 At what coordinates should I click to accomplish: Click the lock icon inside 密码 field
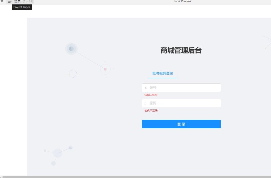point(146,104)
